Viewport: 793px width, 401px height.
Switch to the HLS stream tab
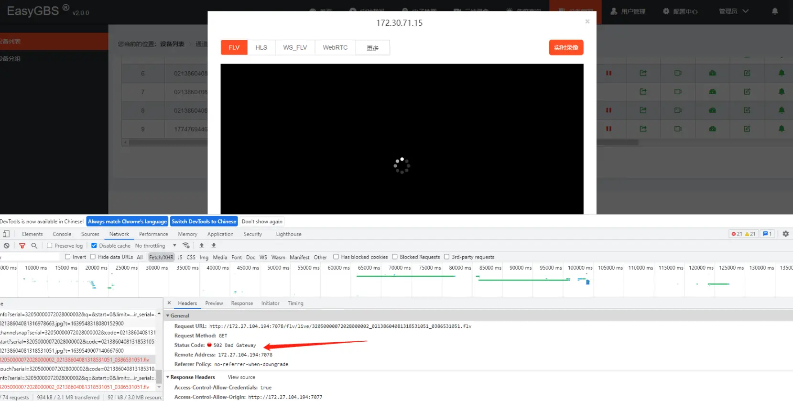pyautogui.click(x=261, y=47)
